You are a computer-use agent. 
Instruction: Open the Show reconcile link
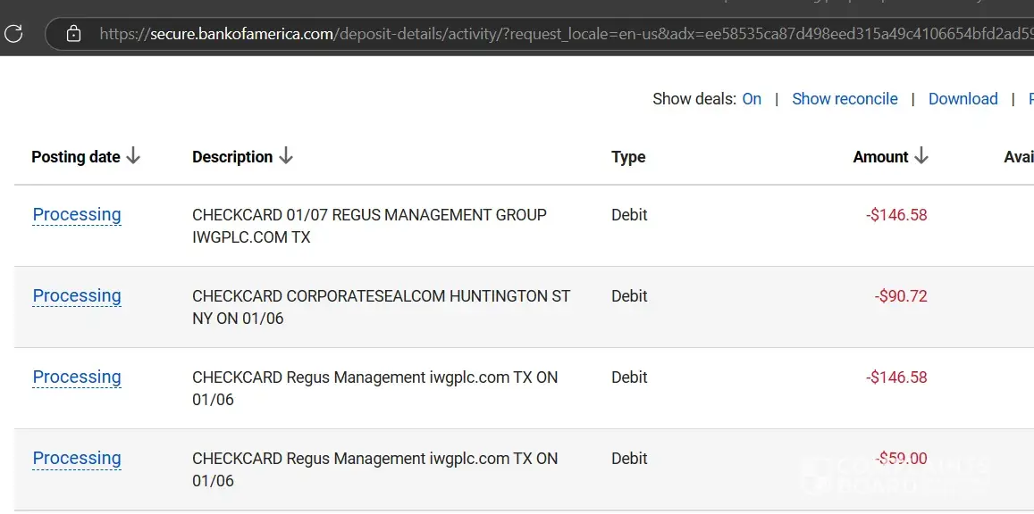[845, 99]
